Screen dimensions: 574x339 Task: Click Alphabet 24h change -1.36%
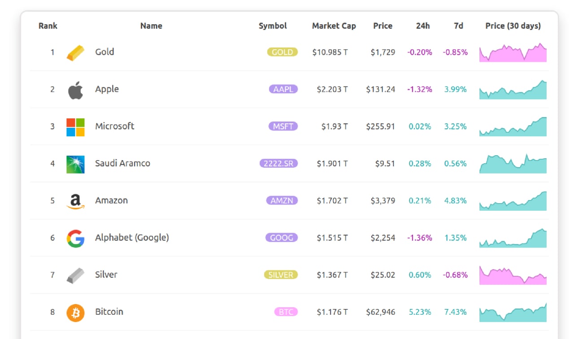(x=420, y=238)
